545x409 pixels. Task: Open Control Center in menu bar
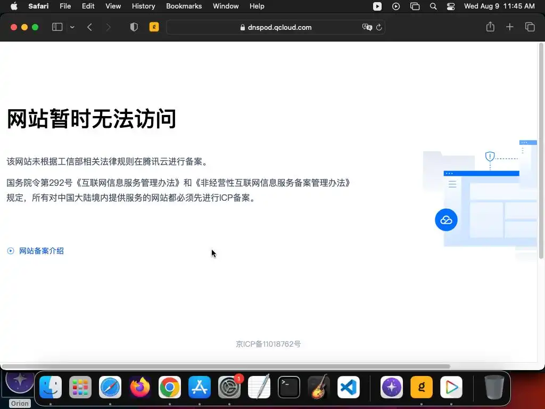click(x=451, y=6)
